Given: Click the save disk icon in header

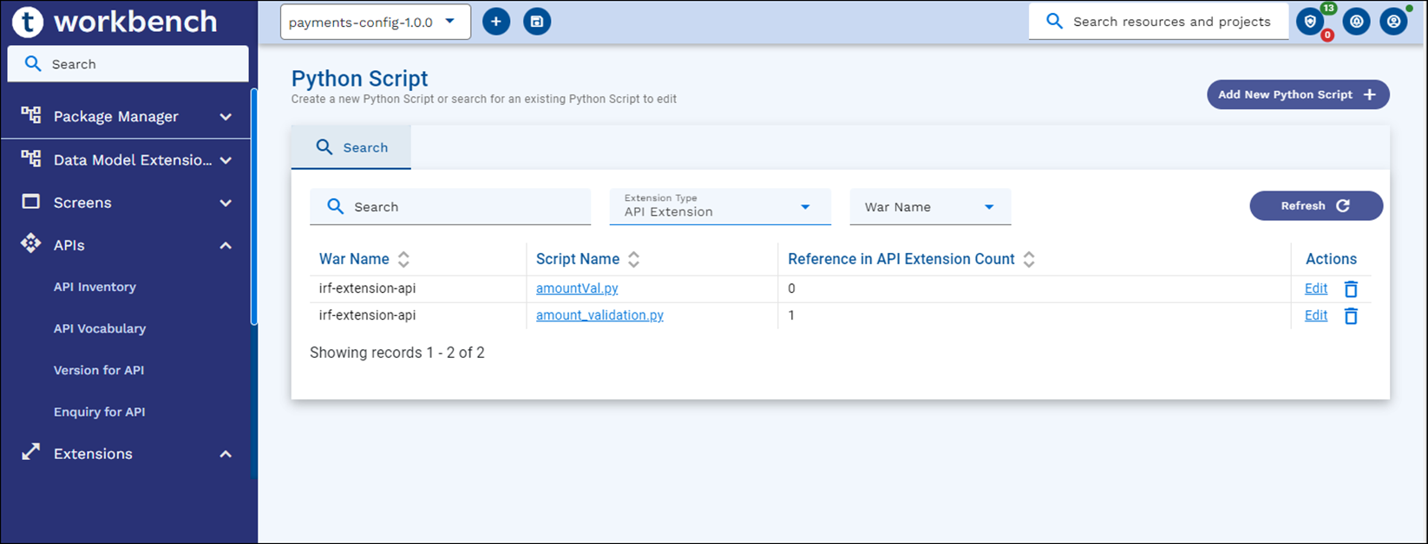Looking at the screenshot, I should pyautogui.click(x=537, y=22).
